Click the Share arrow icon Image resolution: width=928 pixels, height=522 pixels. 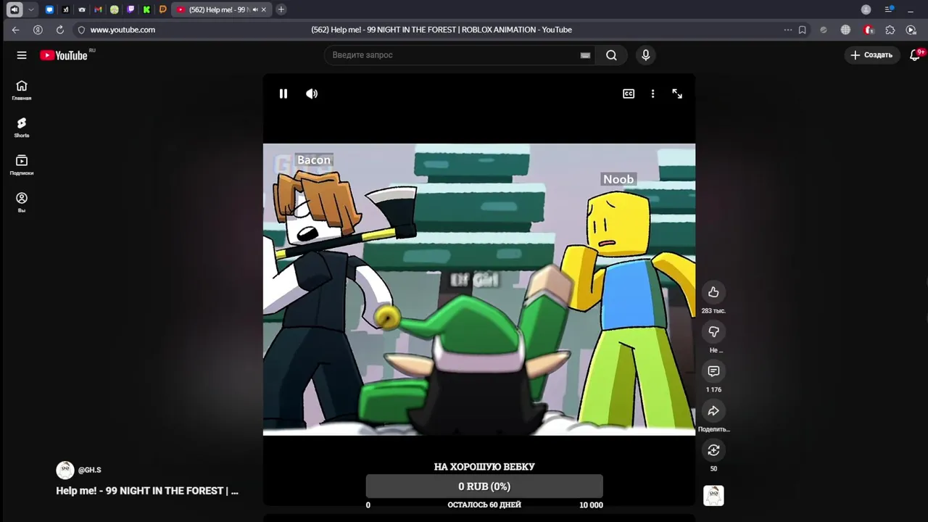pyautogui.click(x=713, y=410)
